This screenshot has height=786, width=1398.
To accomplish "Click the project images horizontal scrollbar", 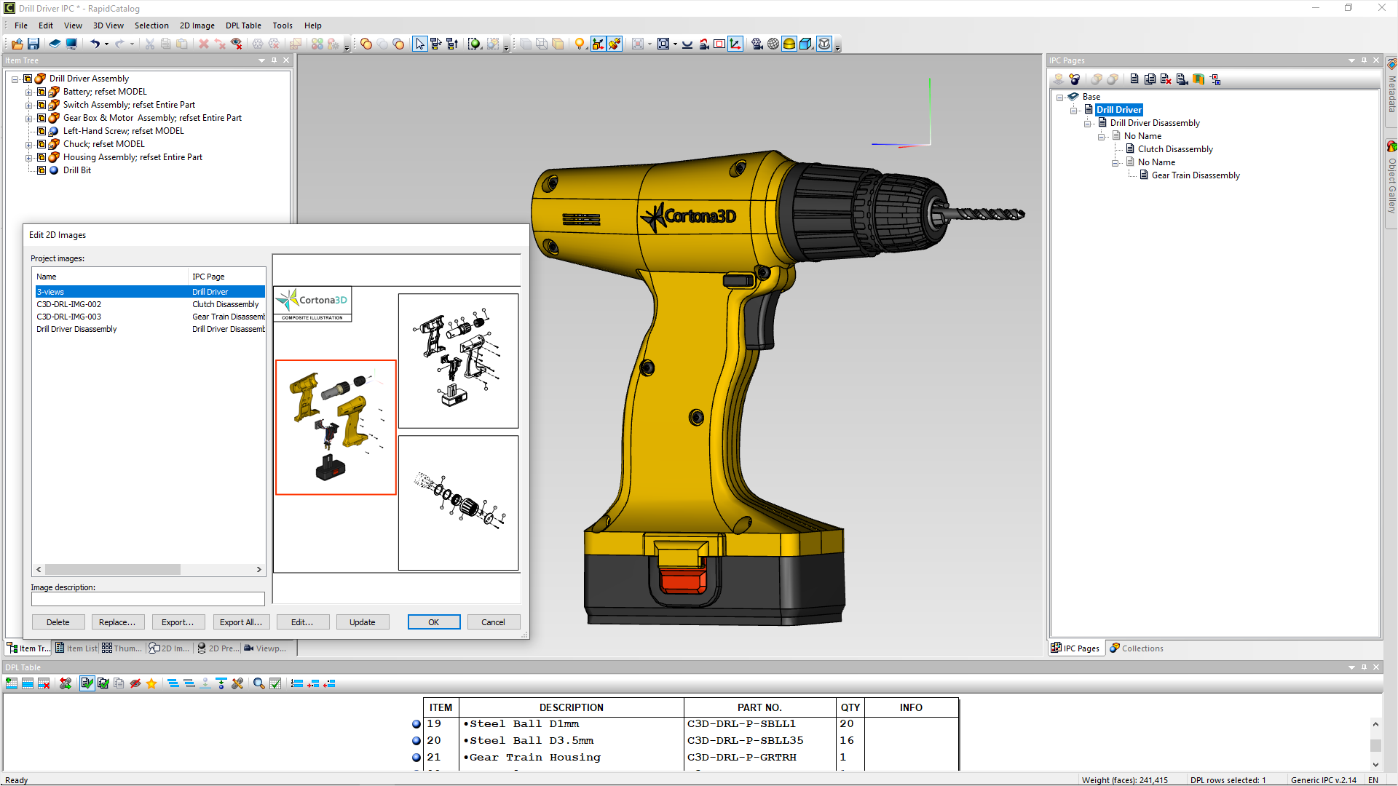I will pyautogui.click(x=113, y=570).
